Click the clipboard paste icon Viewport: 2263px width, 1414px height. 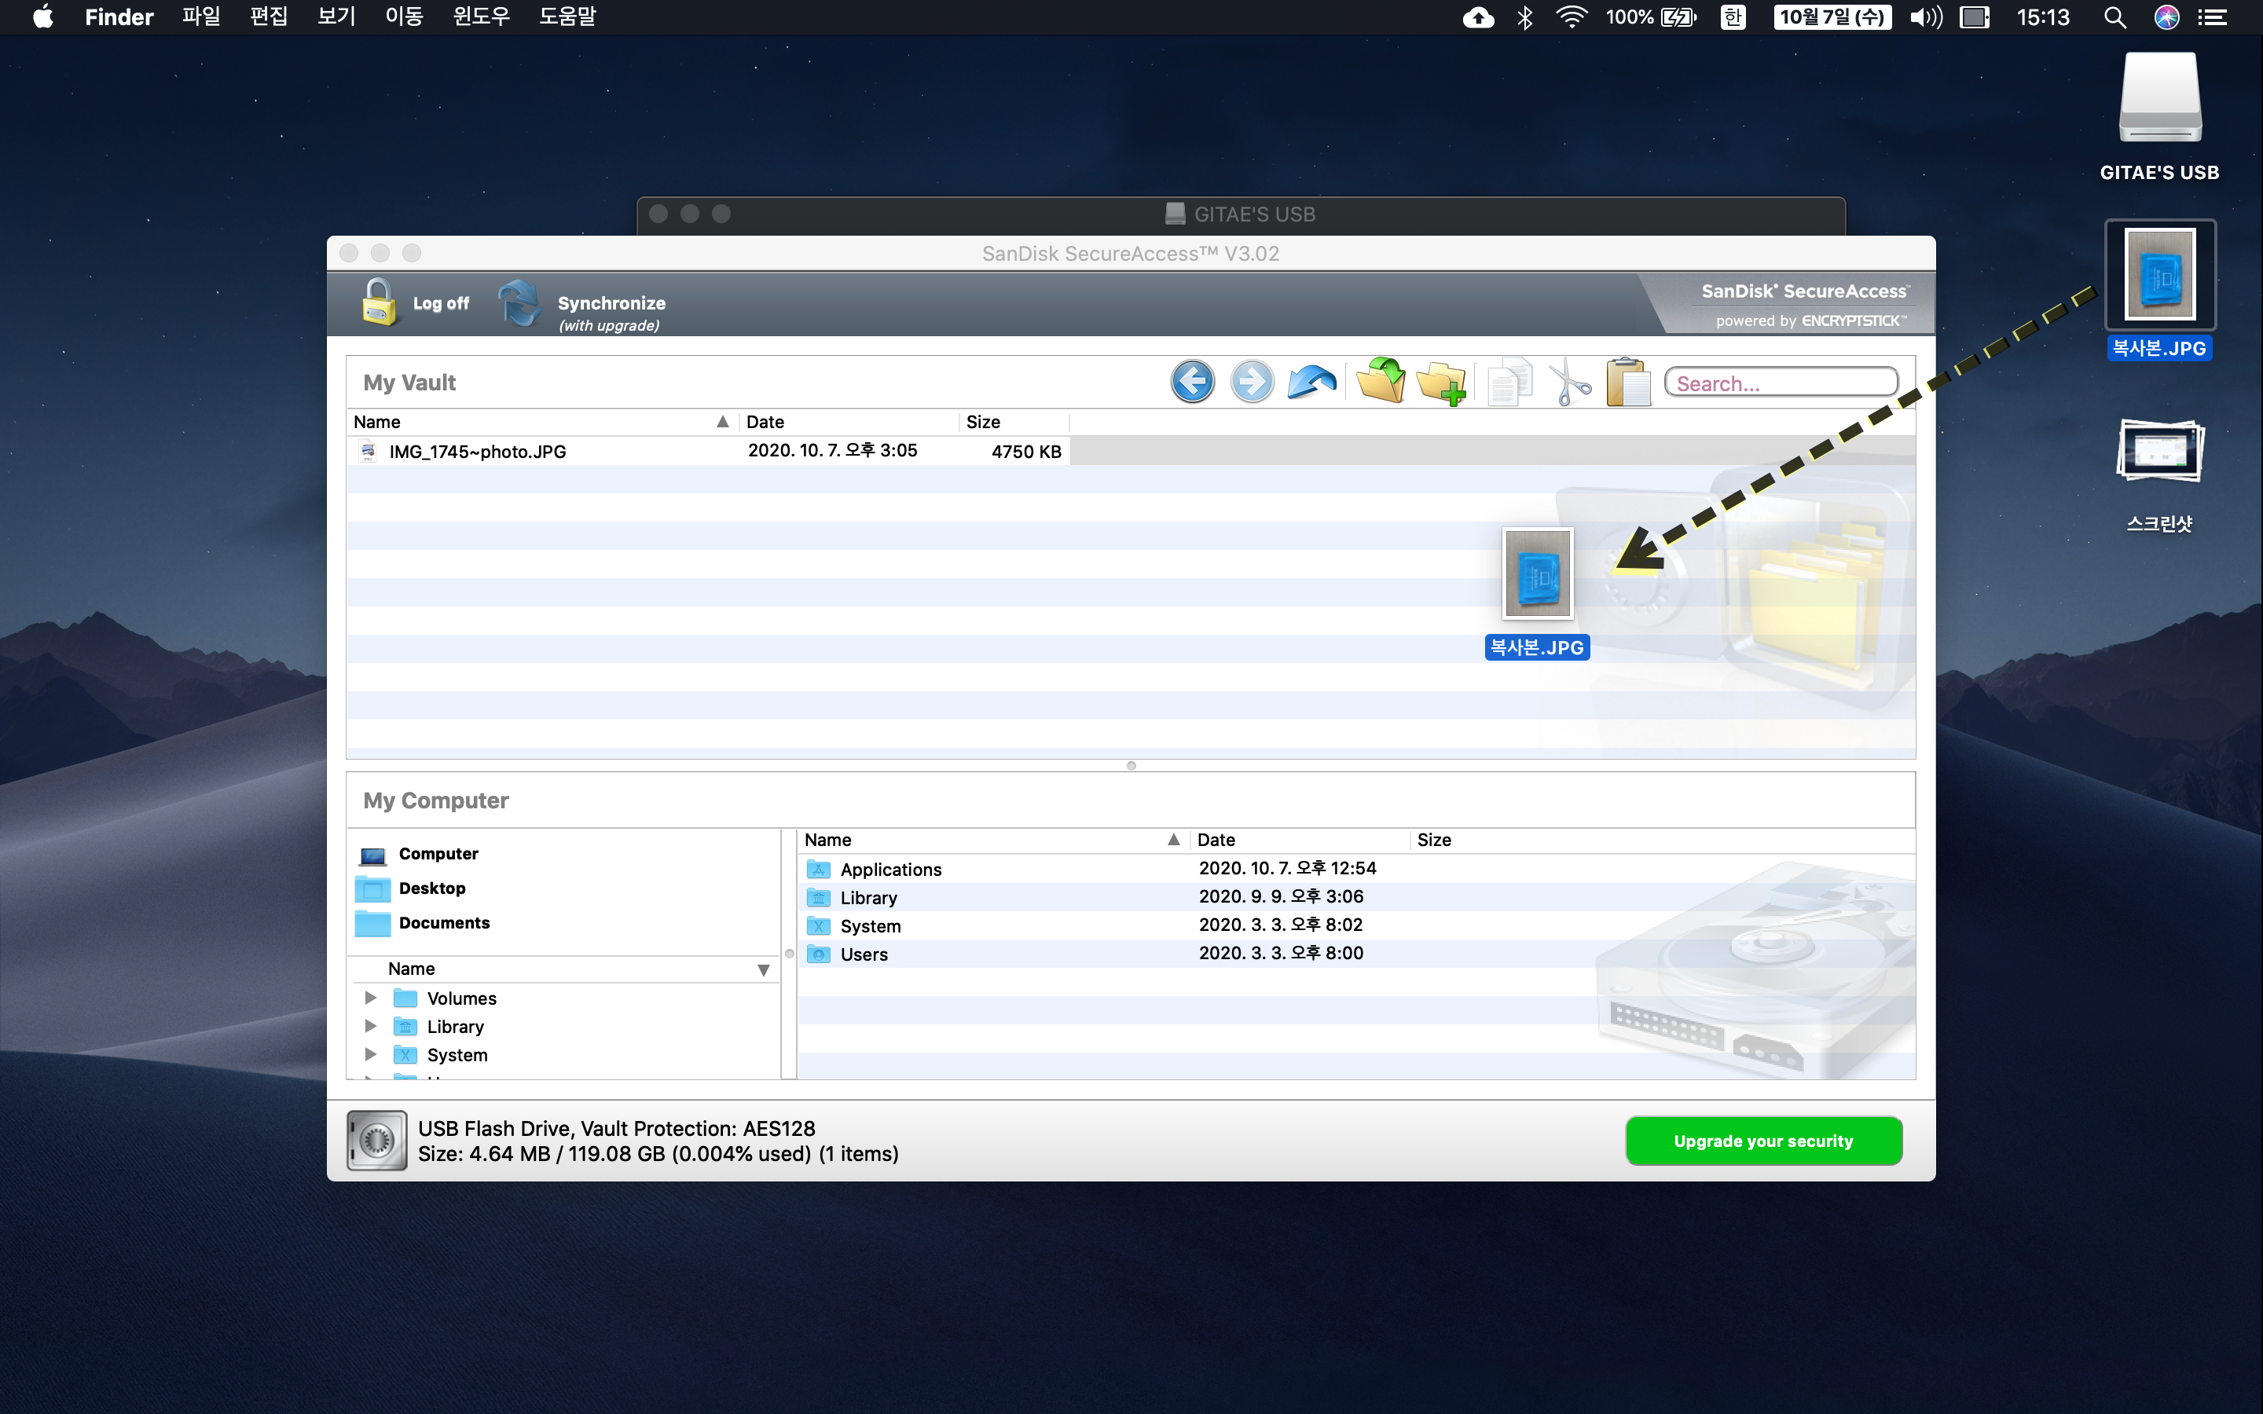tap(1629, 382)
